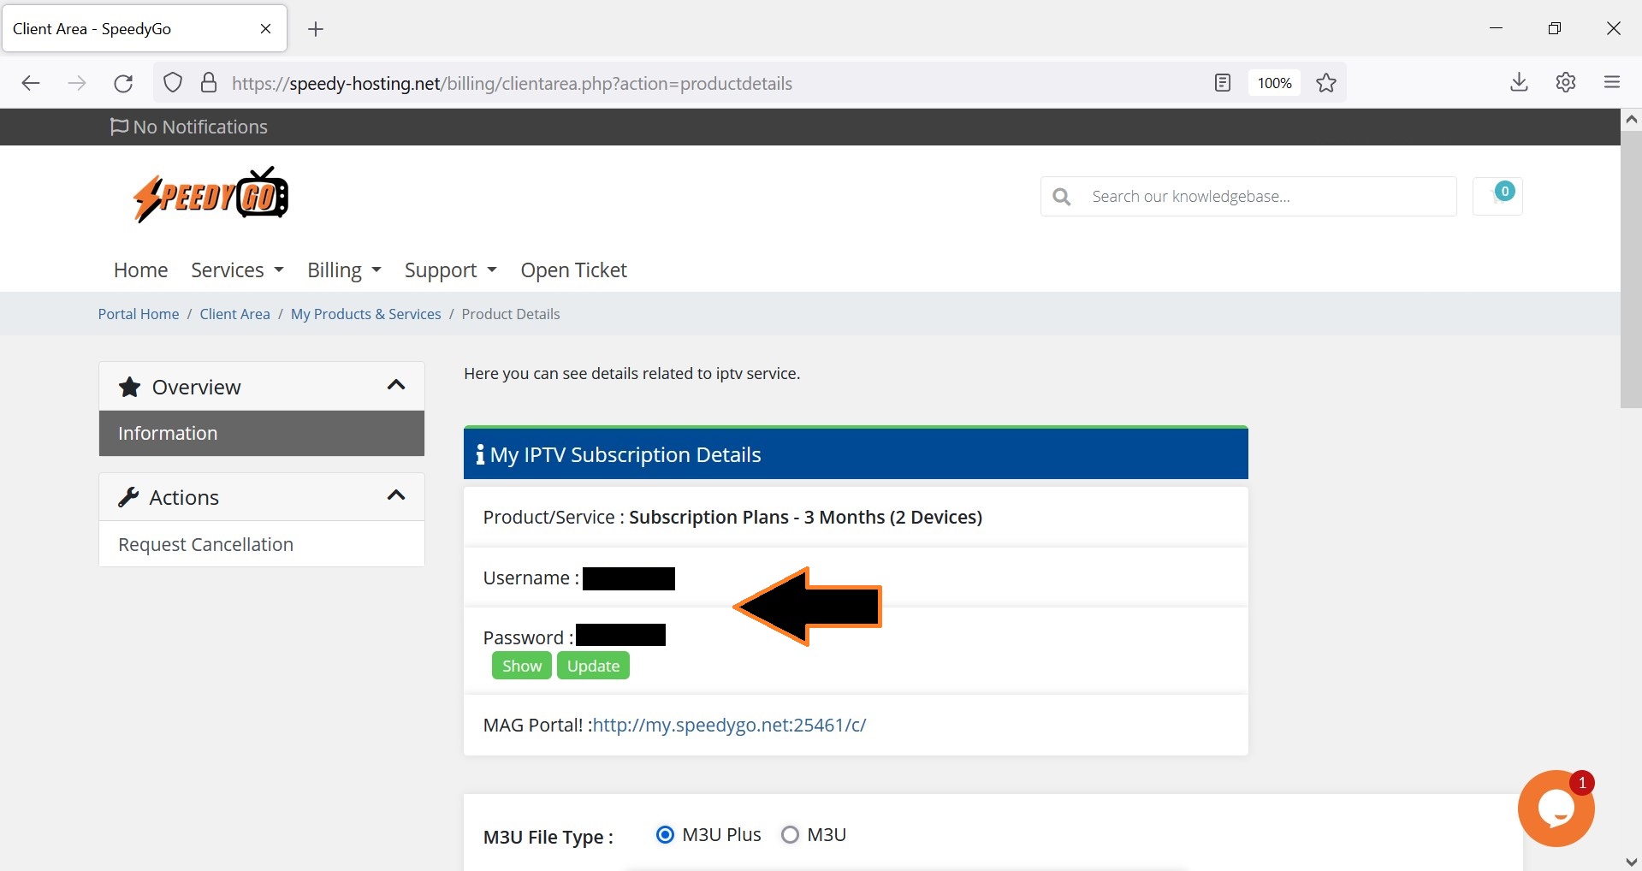Select the M3U Plus radio button
Viewport: 1642px width, 871px height.
coord(665,834)
